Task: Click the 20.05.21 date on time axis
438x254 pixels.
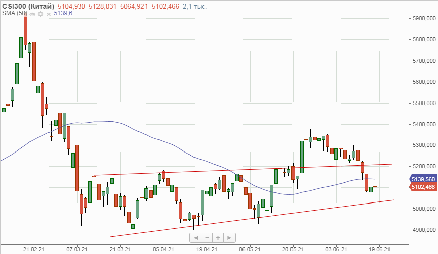Action: [x=293, y=249]
